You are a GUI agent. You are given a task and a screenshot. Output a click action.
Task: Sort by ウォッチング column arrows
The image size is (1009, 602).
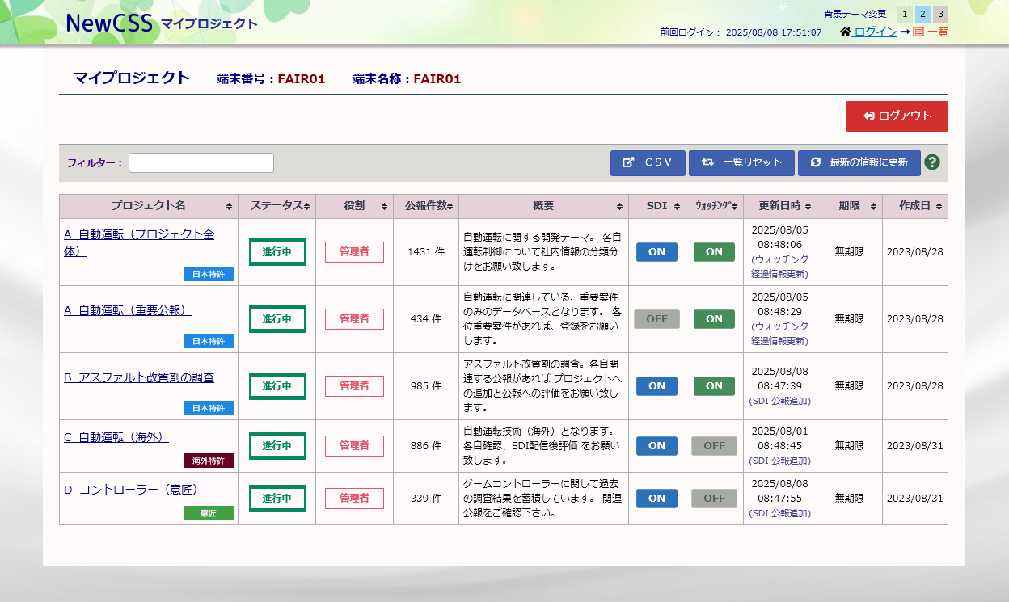[735, 207]
